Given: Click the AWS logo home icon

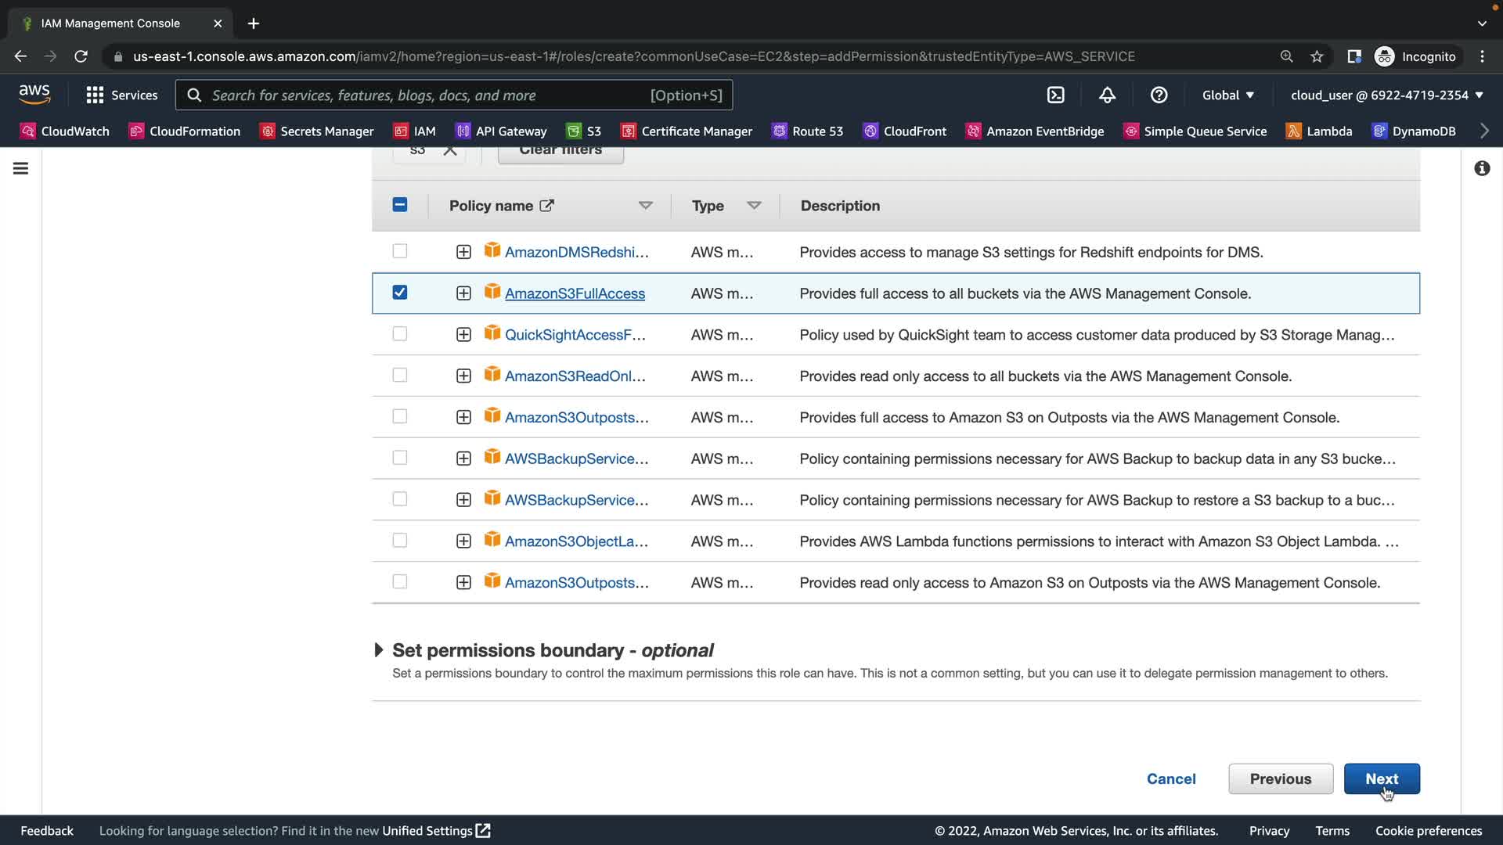Looking at the screenshot, I should [x=34, y=95].
